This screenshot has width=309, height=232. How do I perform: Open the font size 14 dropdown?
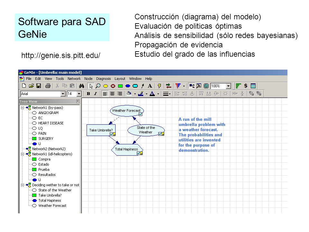pos(79,94)
